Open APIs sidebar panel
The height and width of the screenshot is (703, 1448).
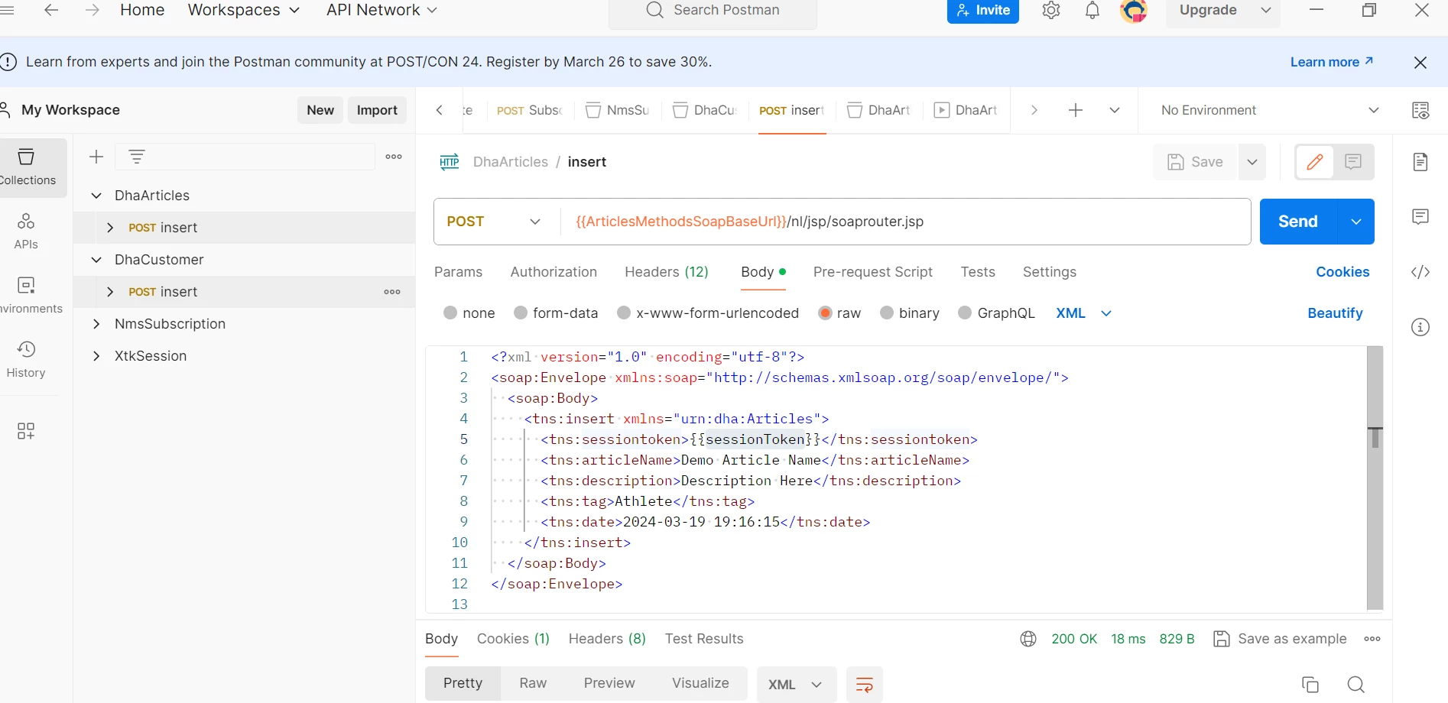[26, 232]
